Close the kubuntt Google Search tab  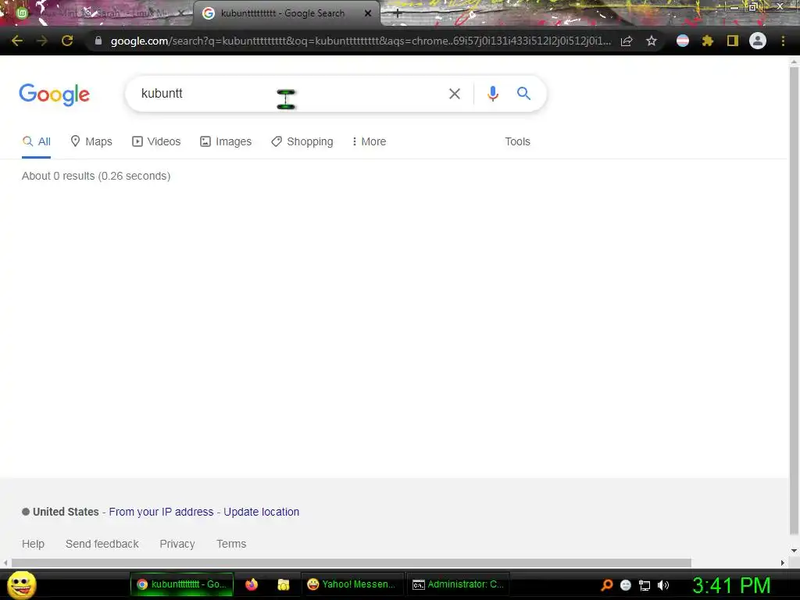(368, 13)
